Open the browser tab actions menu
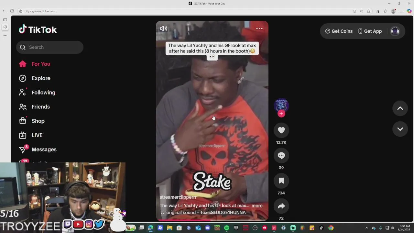This screenshot has width=414, height=233. pos(5,20)
